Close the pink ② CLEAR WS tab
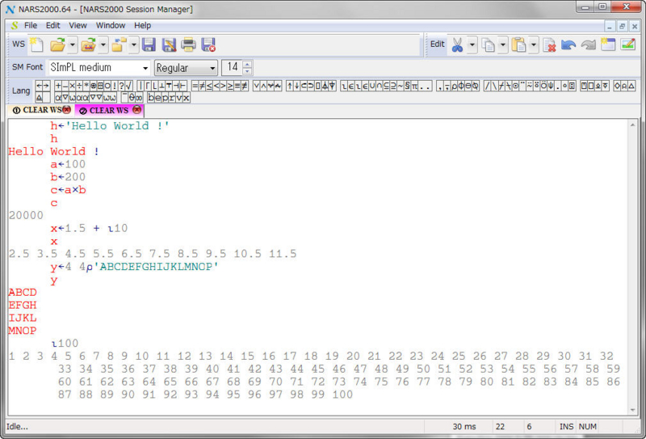The image size is (646, 439). [x=136, y=110]
